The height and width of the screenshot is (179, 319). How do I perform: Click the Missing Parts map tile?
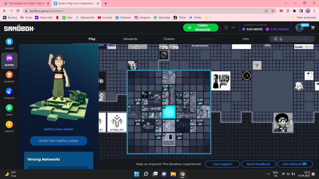(148, 125)
